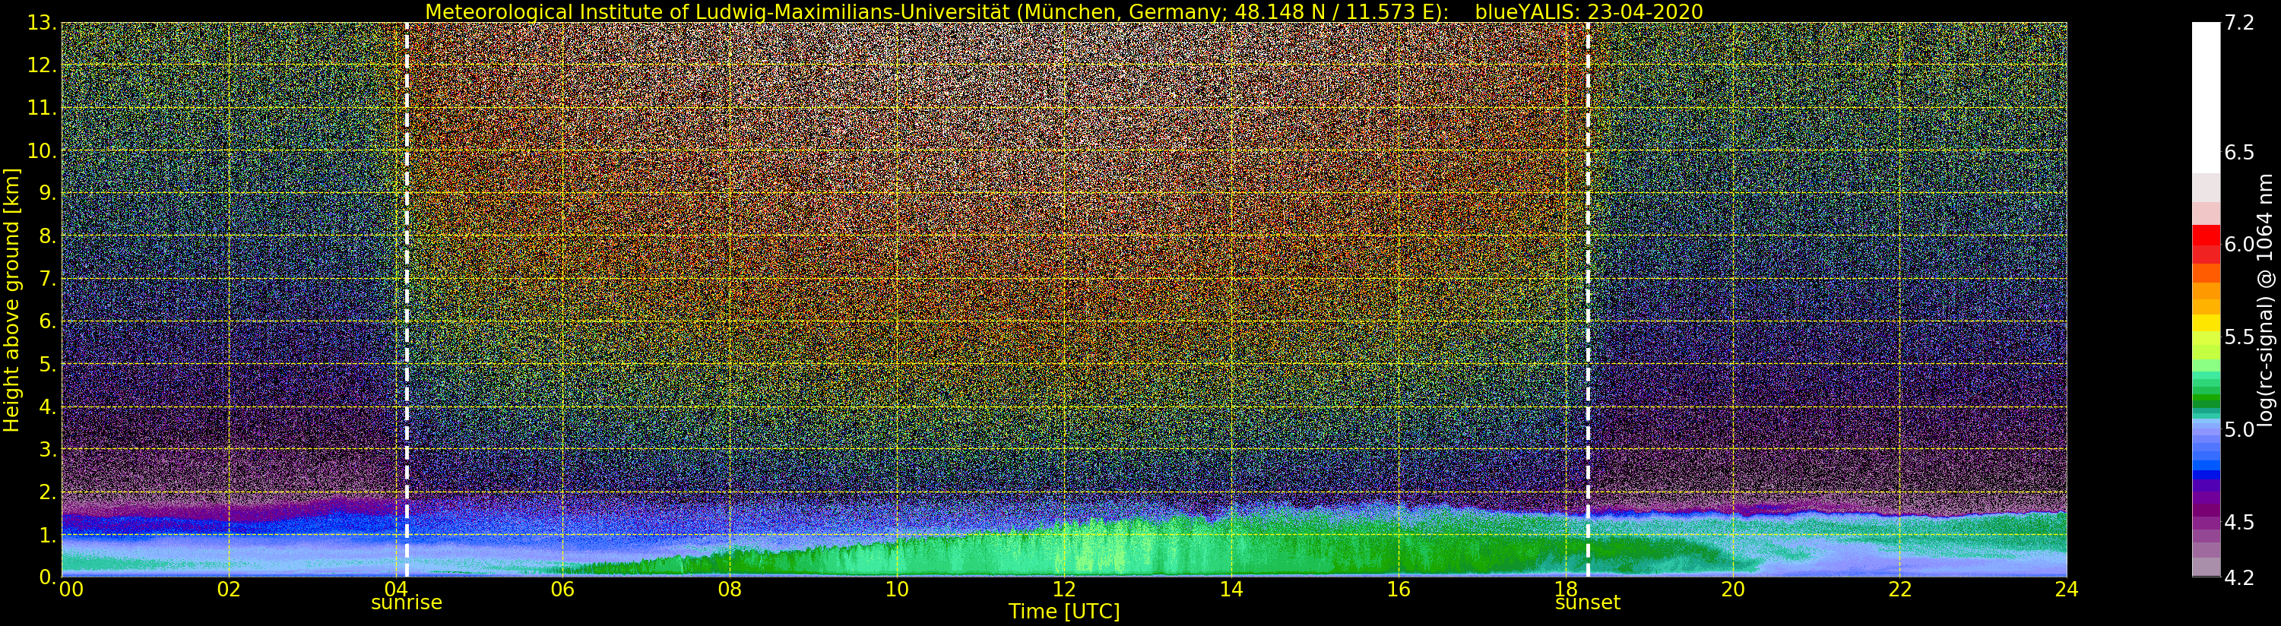Click the '00' tick on the time axis

tap(71, 590)
